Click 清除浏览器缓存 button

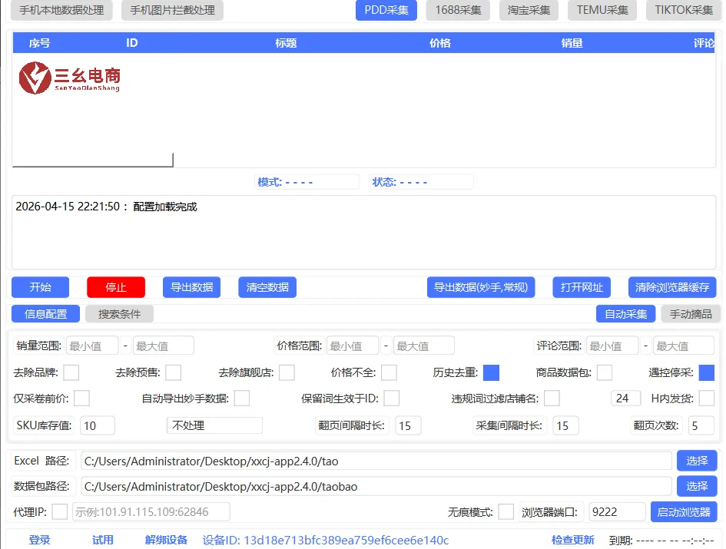point(671,287)
